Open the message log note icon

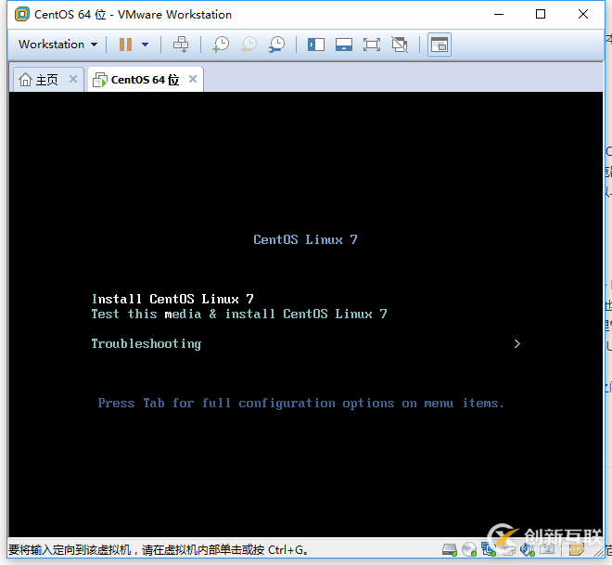[x=576, y=550]
